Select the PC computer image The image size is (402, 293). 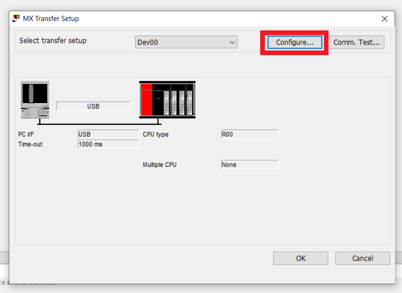pyautogui.click(x=35, y=100)
